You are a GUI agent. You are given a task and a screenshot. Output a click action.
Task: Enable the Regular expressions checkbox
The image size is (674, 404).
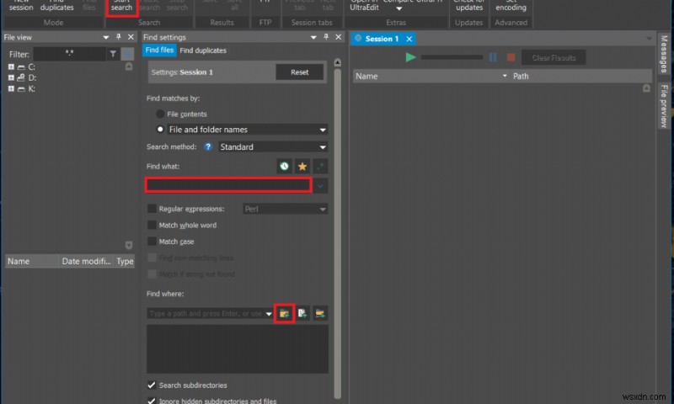(x=152, y=209)
